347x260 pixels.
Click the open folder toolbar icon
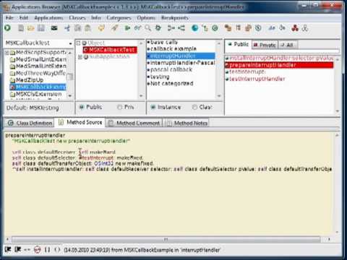(31, 28)
